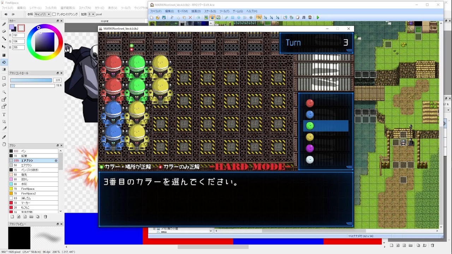This screenshot has height=254, width=452.
Task: Undock the ブラシ panel
Action: [58, 145]
